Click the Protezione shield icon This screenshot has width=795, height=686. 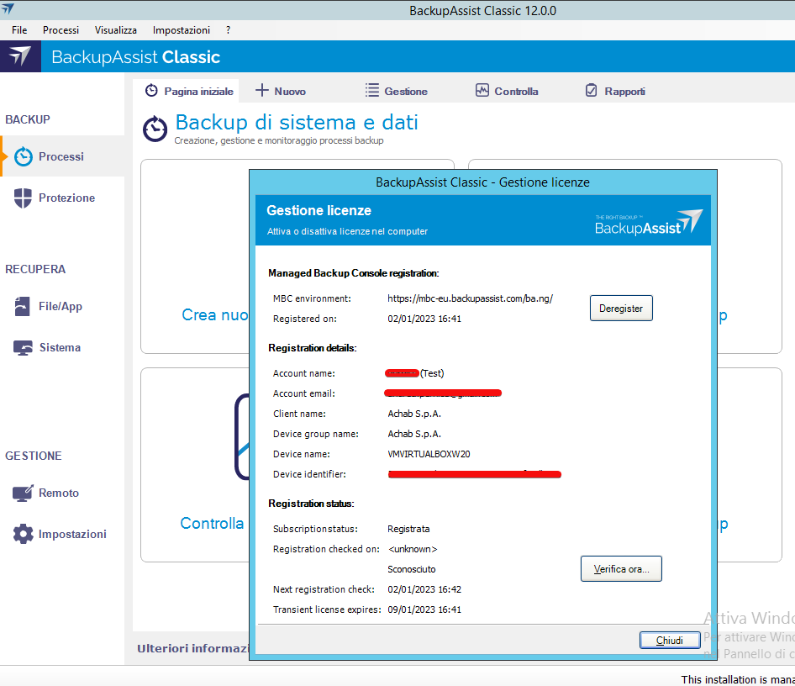pos(24,198)
